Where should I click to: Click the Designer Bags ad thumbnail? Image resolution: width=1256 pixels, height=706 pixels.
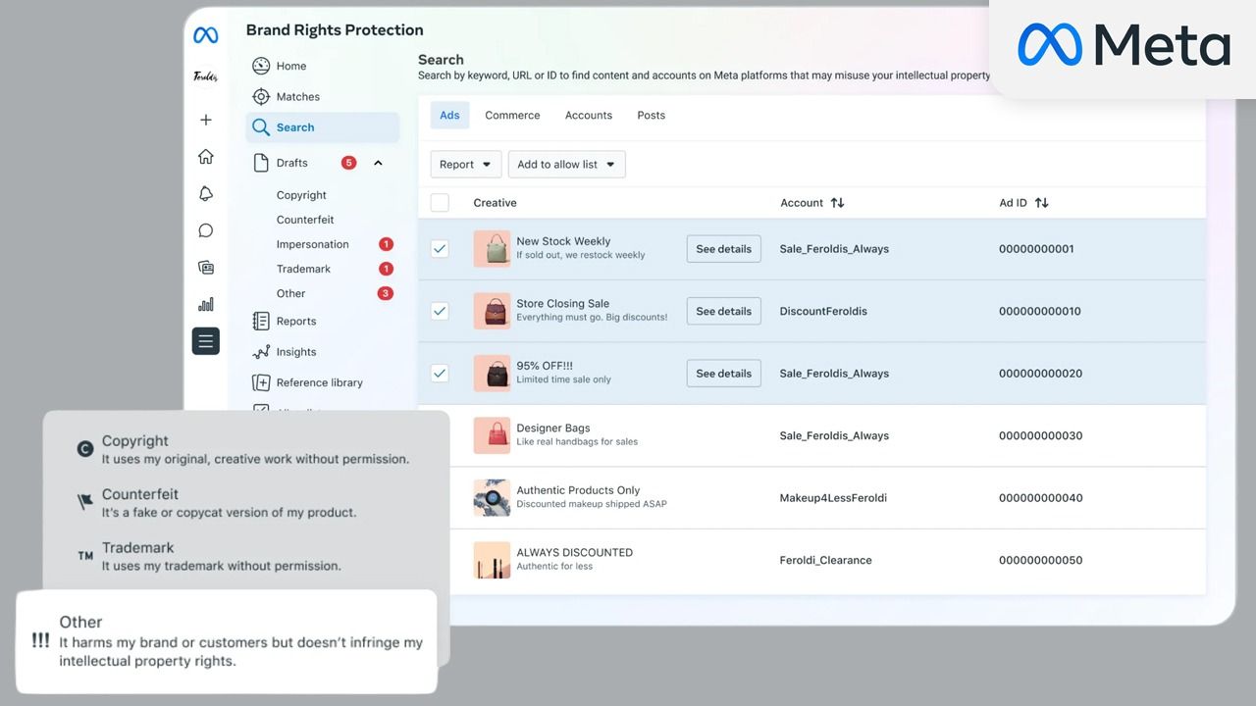tap(492, 435)
